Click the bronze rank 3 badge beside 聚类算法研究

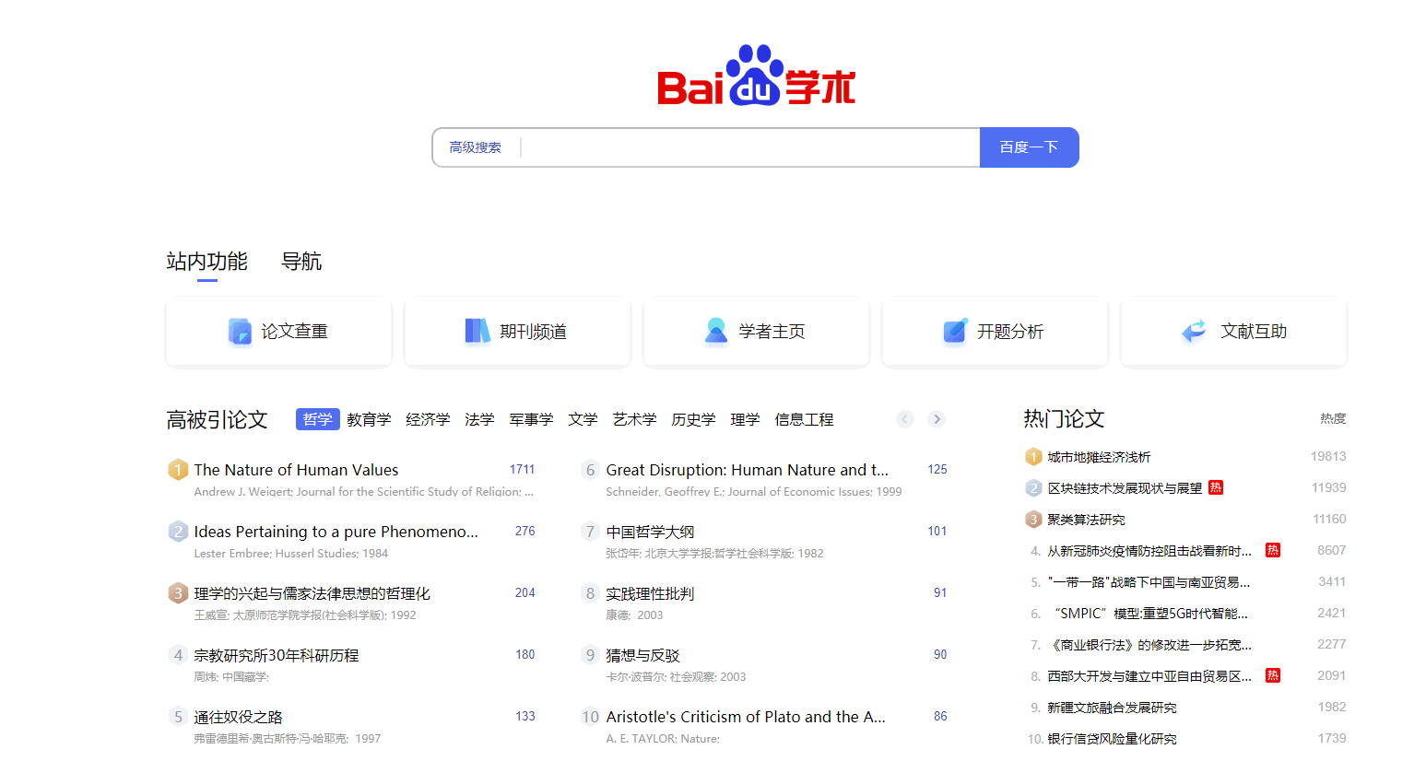point(1033,520)
